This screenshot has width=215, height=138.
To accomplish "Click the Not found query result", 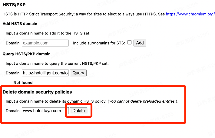I will [23, 82].
